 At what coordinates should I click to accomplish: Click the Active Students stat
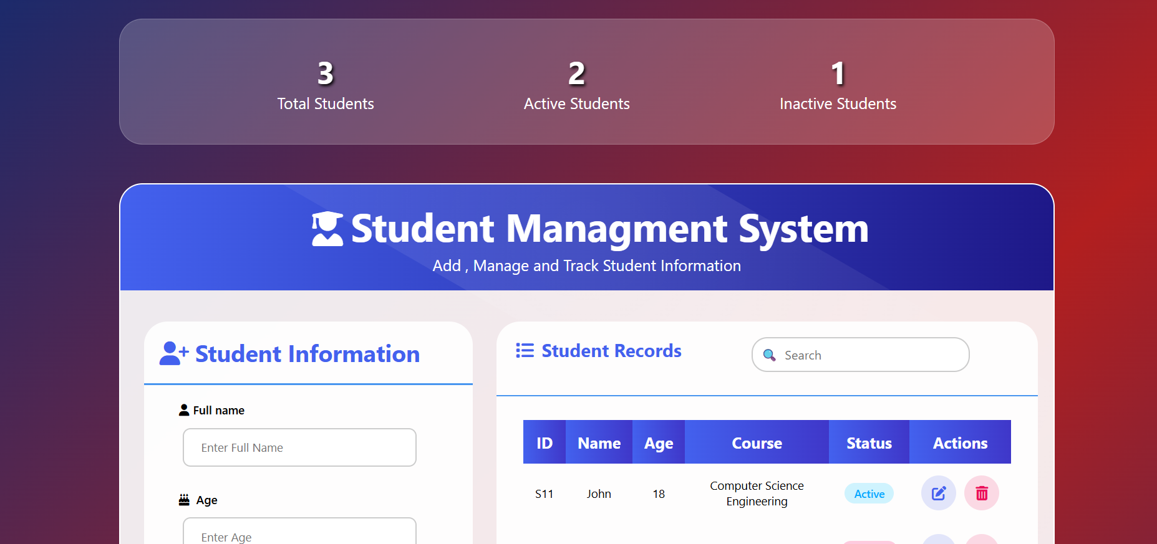pyautogui.click(x=576, y=86)
